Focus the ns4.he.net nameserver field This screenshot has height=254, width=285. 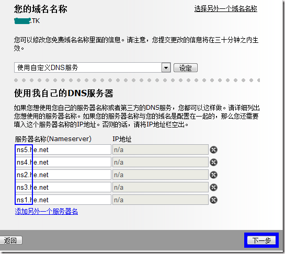(63, 162)
